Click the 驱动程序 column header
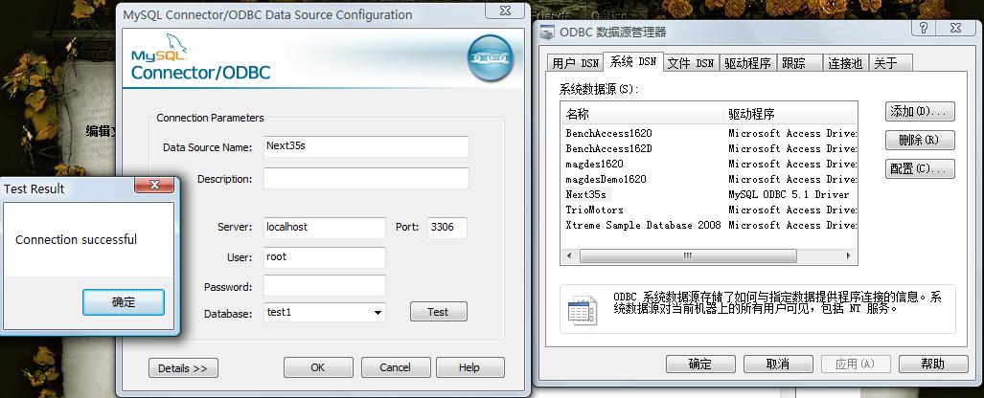Viewport: 984px width, 398px height. (x=790, y=114)
